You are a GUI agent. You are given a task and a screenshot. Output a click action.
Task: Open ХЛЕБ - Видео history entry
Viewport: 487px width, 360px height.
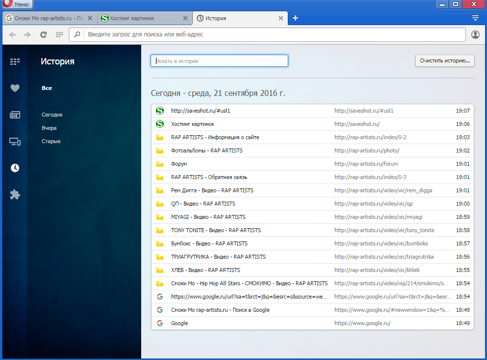point(312,270)
